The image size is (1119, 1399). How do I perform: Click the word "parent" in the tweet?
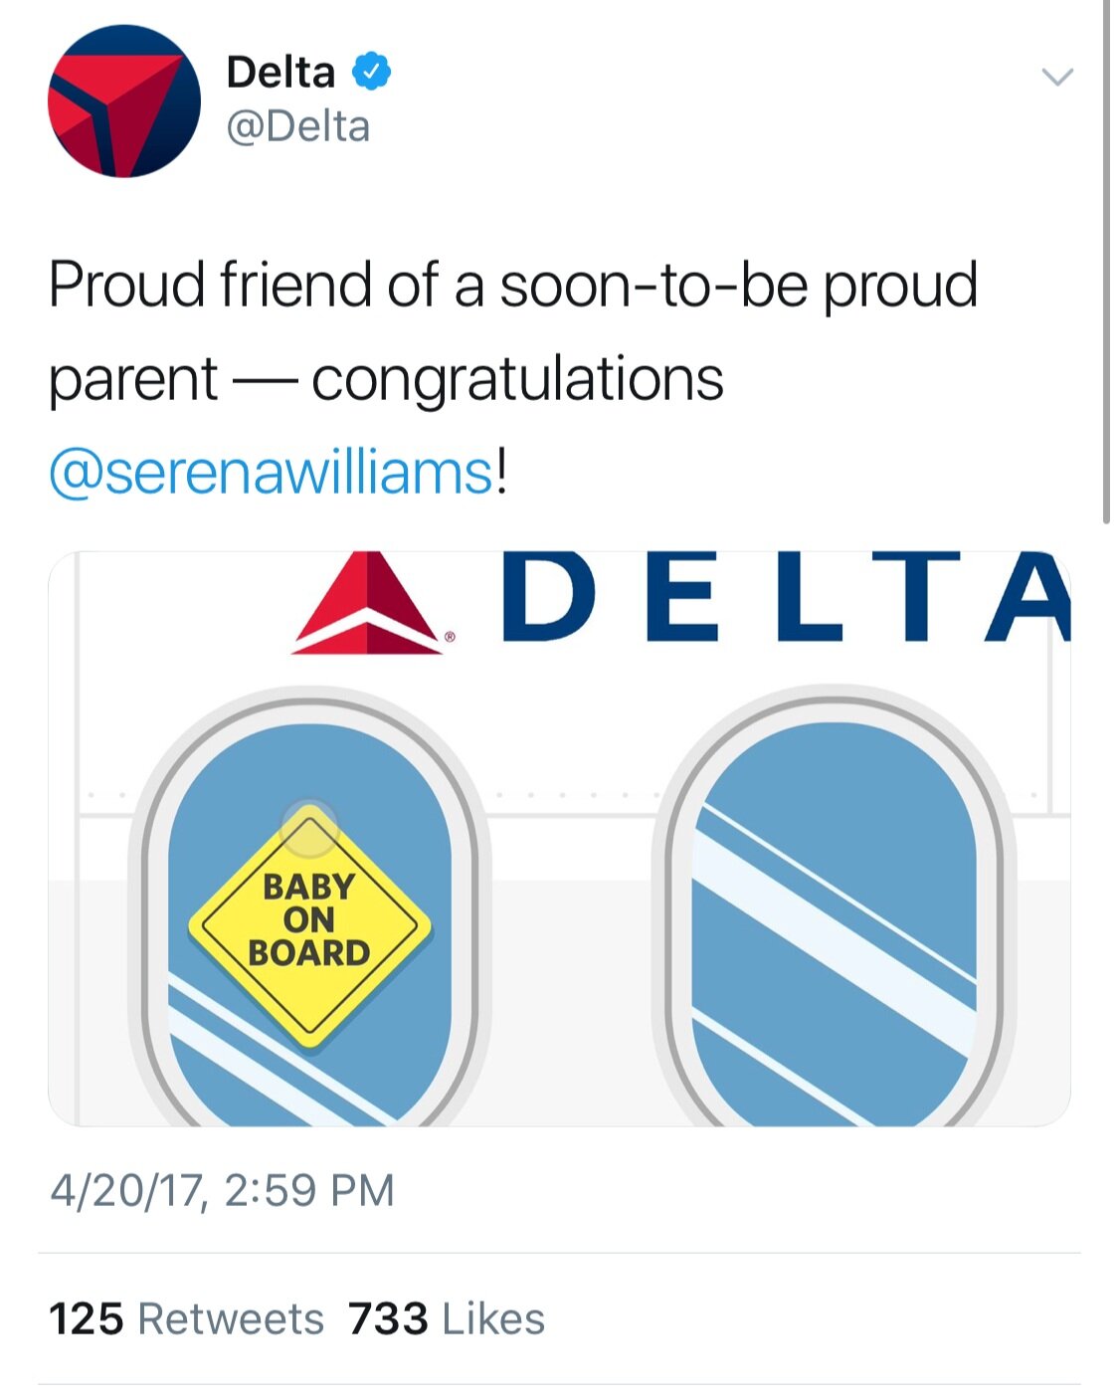click(x=133, y=379)
